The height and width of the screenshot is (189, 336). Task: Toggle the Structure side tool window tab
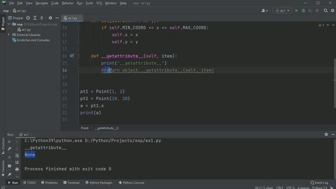(3, 146)
